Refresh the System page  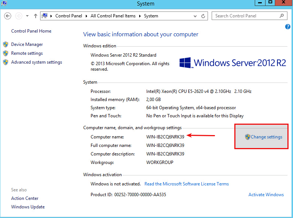click(203, 16)
